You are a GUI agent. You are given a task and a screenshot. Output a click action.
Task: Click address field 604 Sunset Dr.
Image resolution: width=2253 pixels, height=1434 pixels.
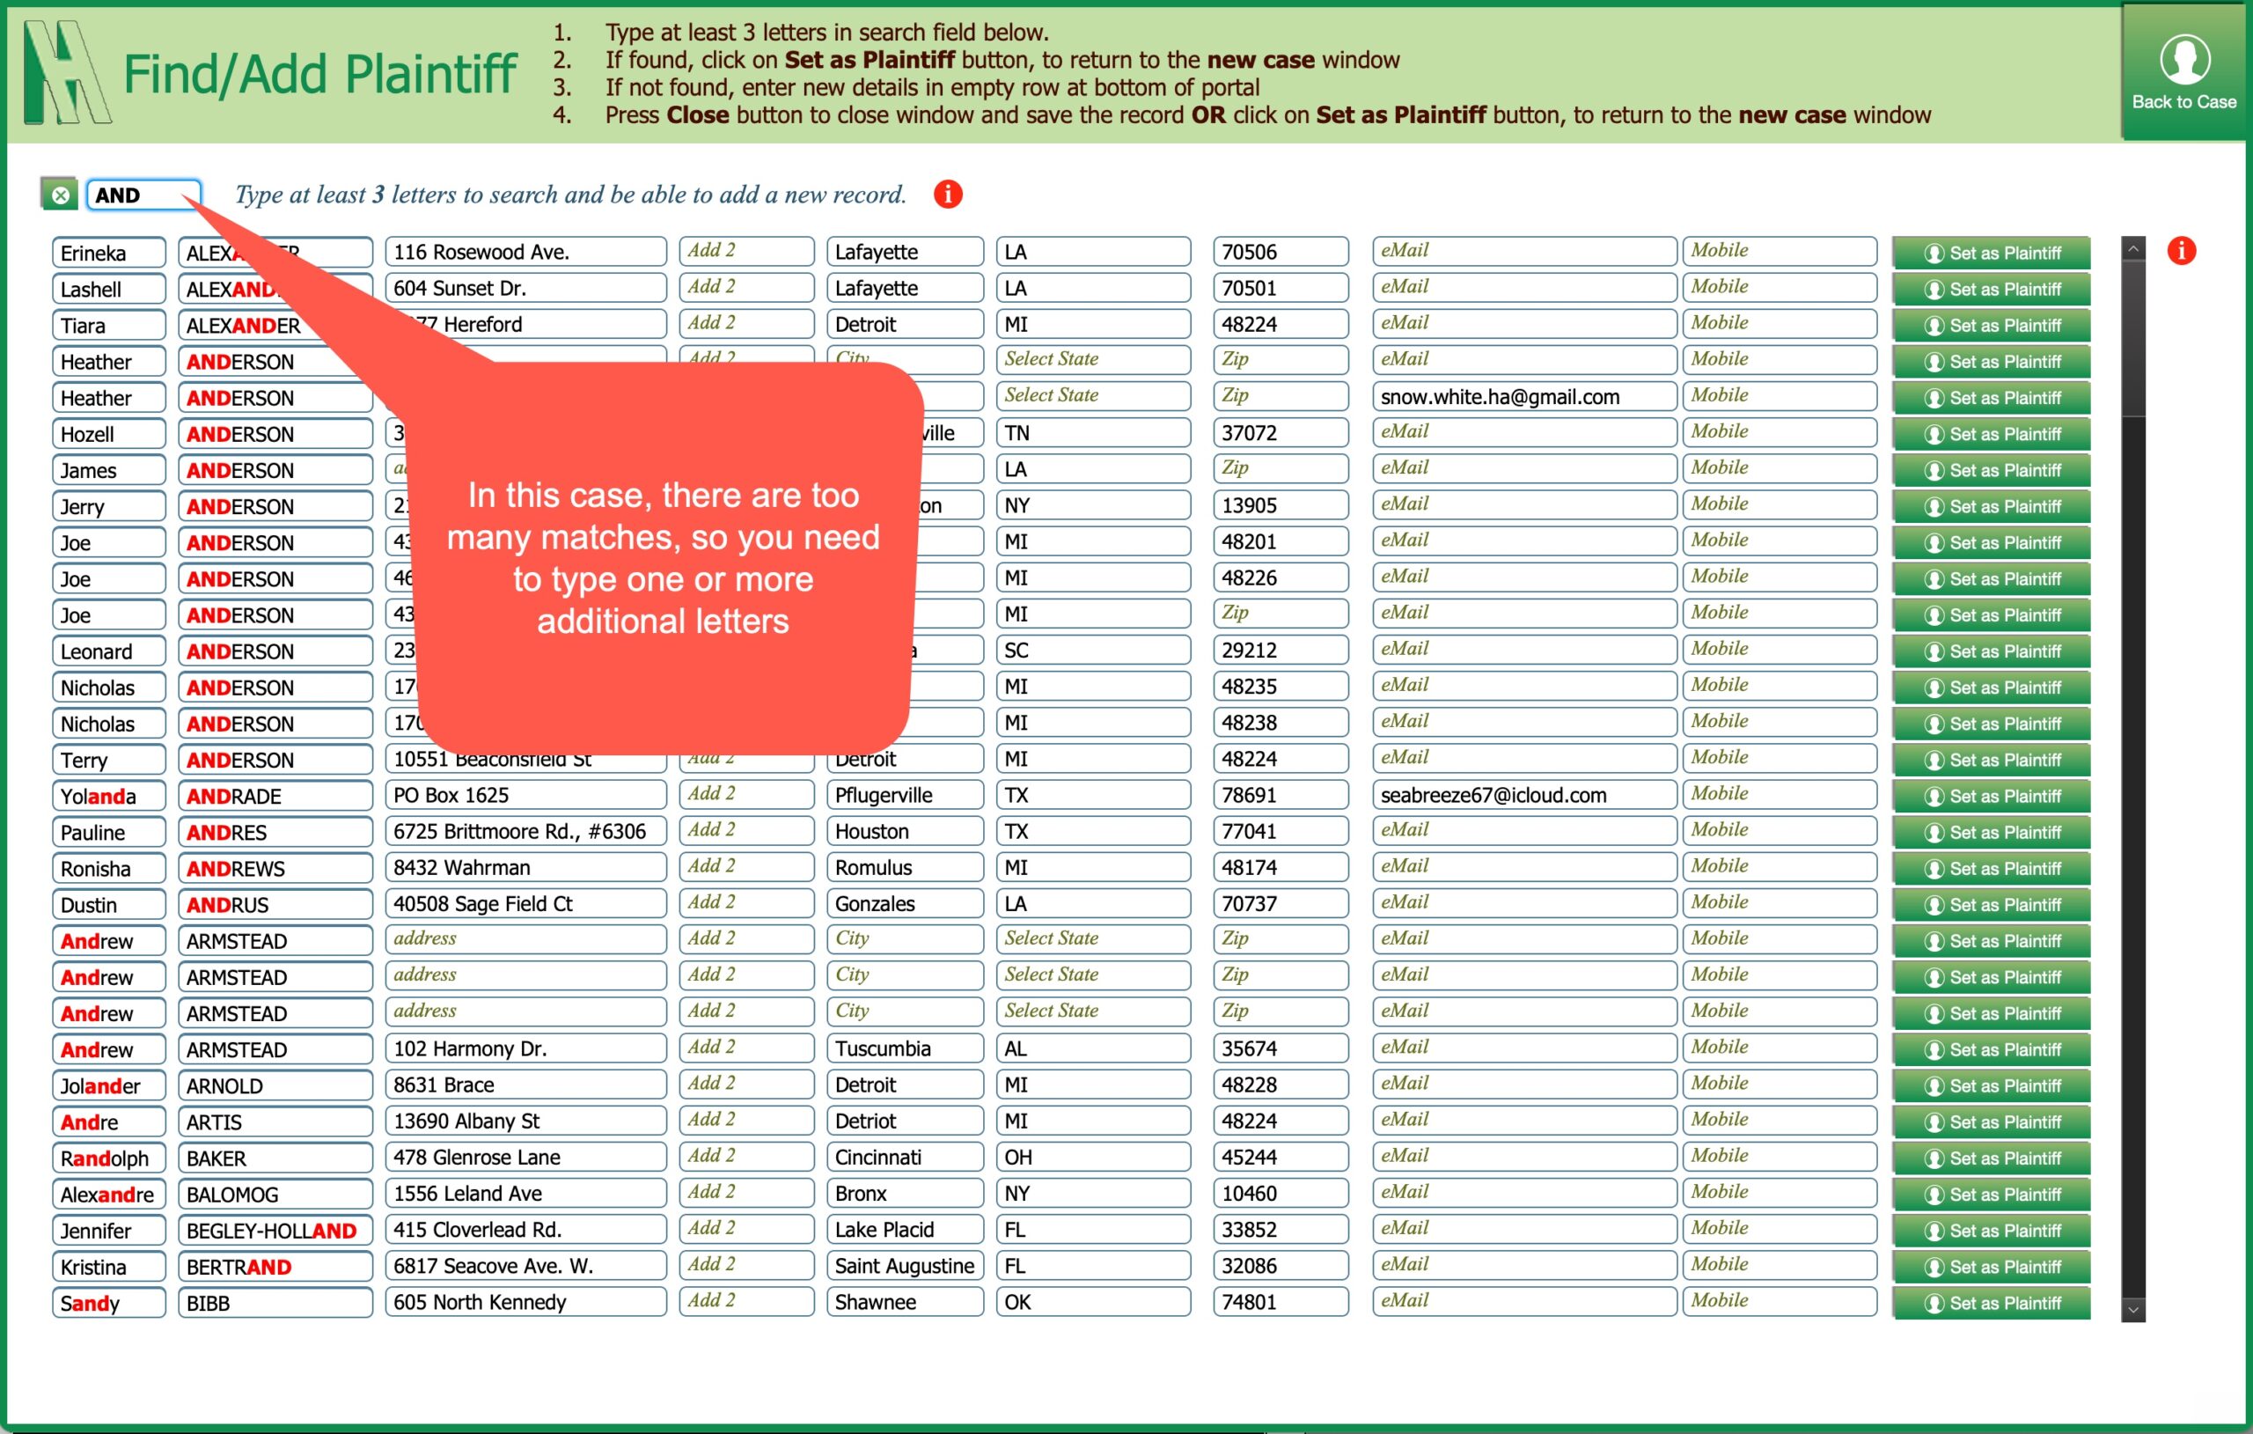coord(525,289)
